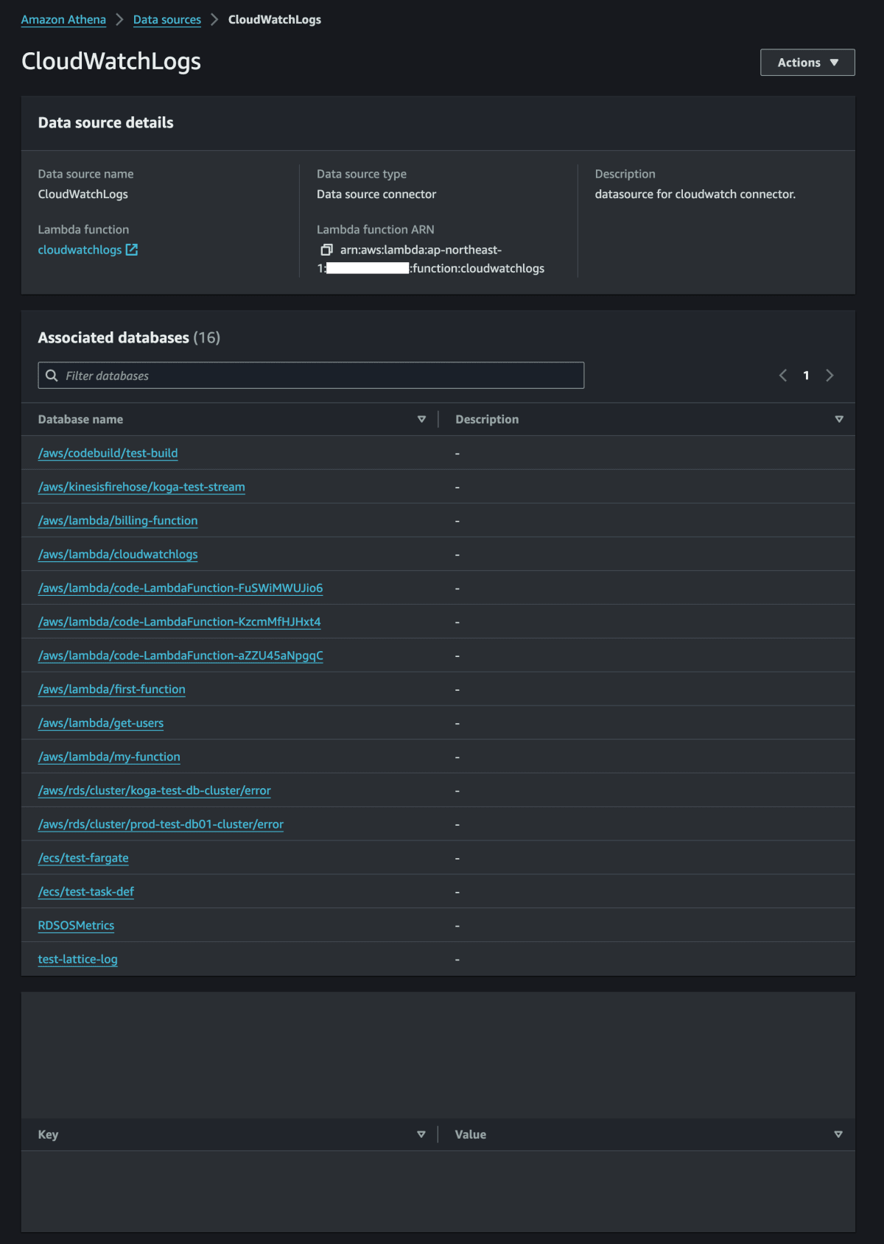Click the Database name column header
Viewport: 884px width, 1244px height.
coord(80,419)
